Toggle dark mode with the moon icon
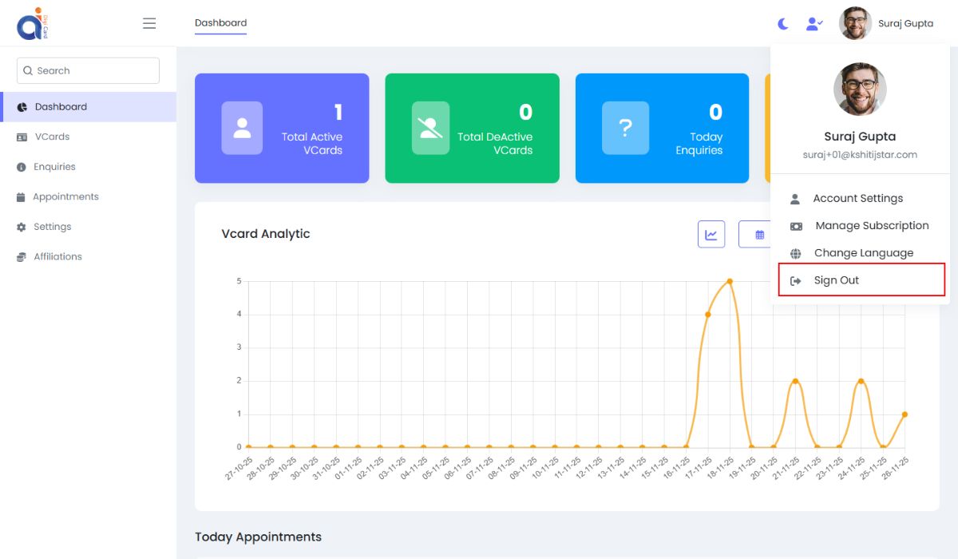The width and height of the screenshot is (958, 559). (x=783, y=24)
